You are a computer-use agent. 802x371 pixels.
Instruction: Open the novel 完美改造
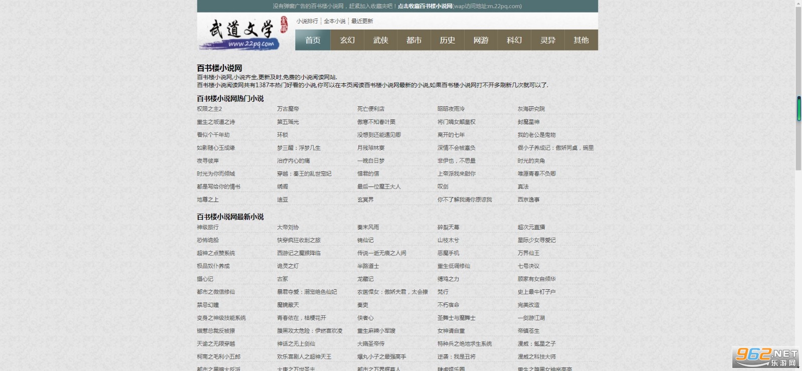(x=529, y=305)
